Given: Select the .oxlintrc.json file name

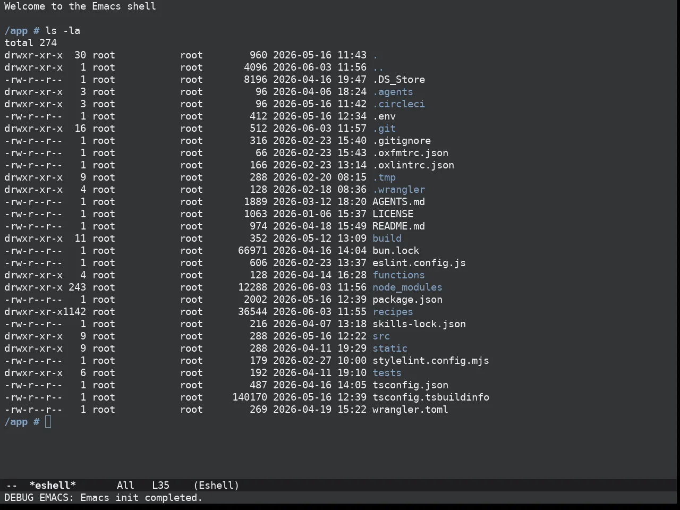Looking at the screenshot, I should click(413, 165).
